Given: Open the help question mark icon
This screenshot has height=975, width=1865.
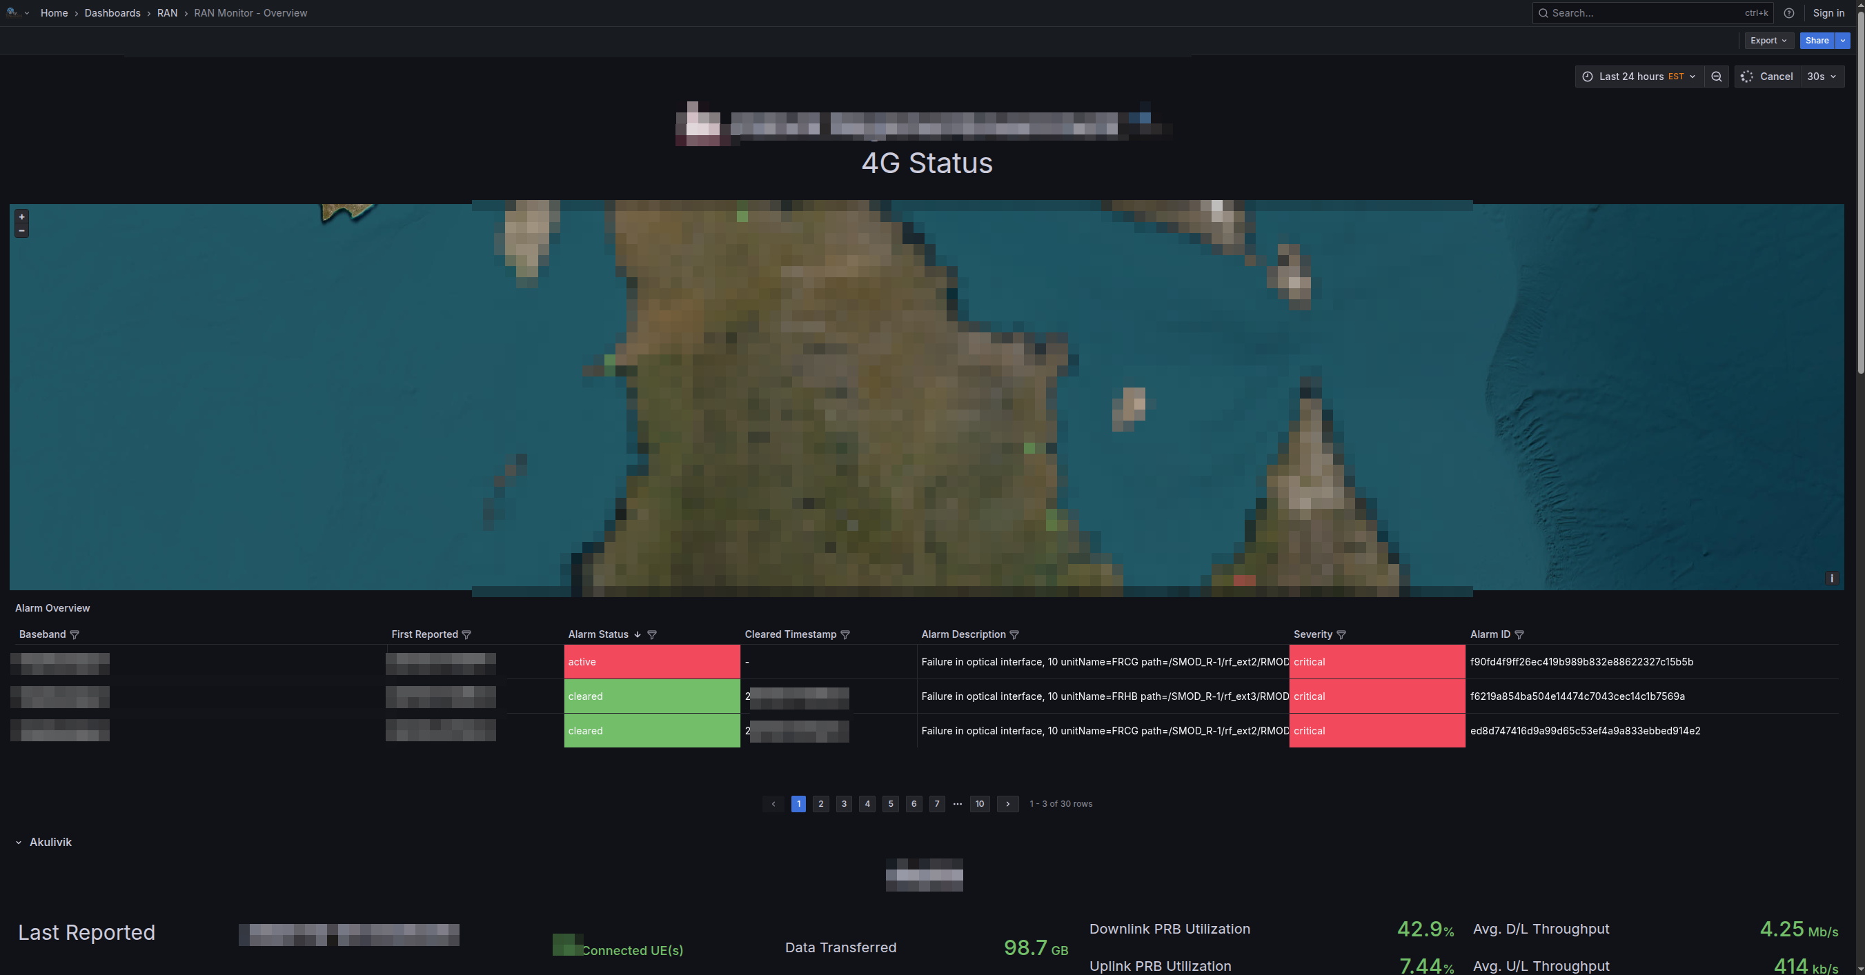Looking at the screenshot, I should (1789, 13).
